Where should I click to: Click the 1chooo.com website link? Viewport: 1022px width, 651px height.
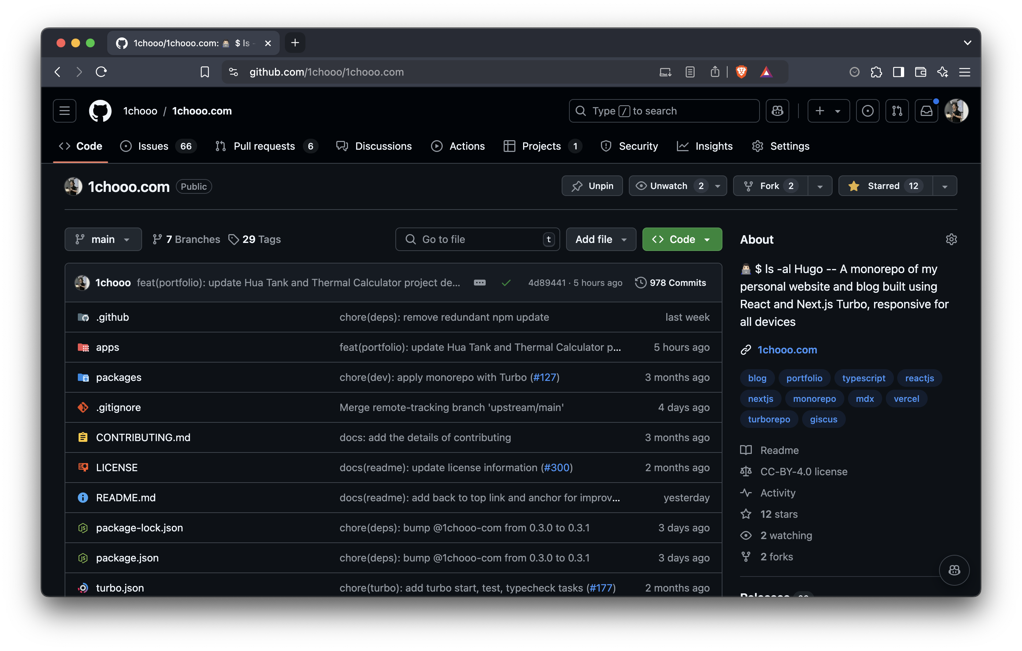tap(787, 349)
